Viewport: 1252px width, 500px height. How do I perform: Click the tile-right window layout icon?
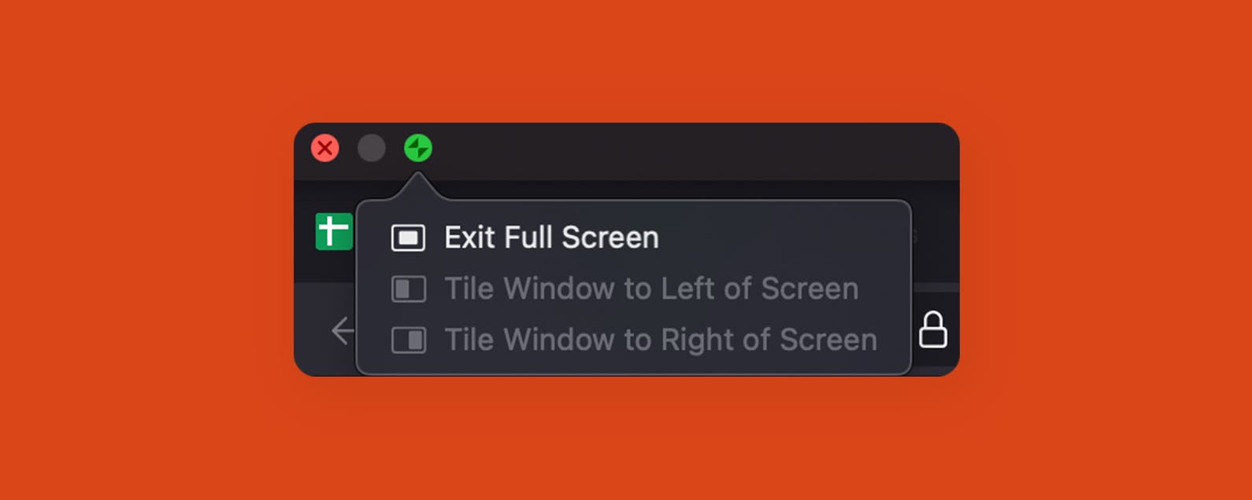pyautogui.click(x=409, y=340)
